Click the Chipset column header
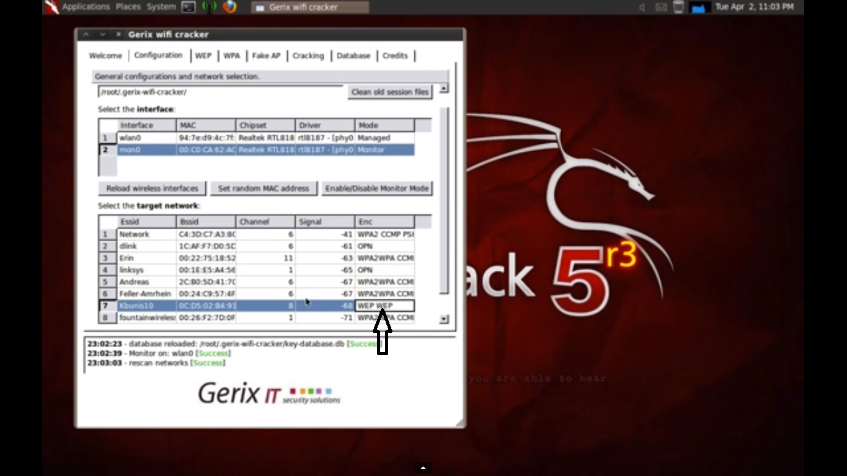This screenshot has width=847, height=476. 265,125
